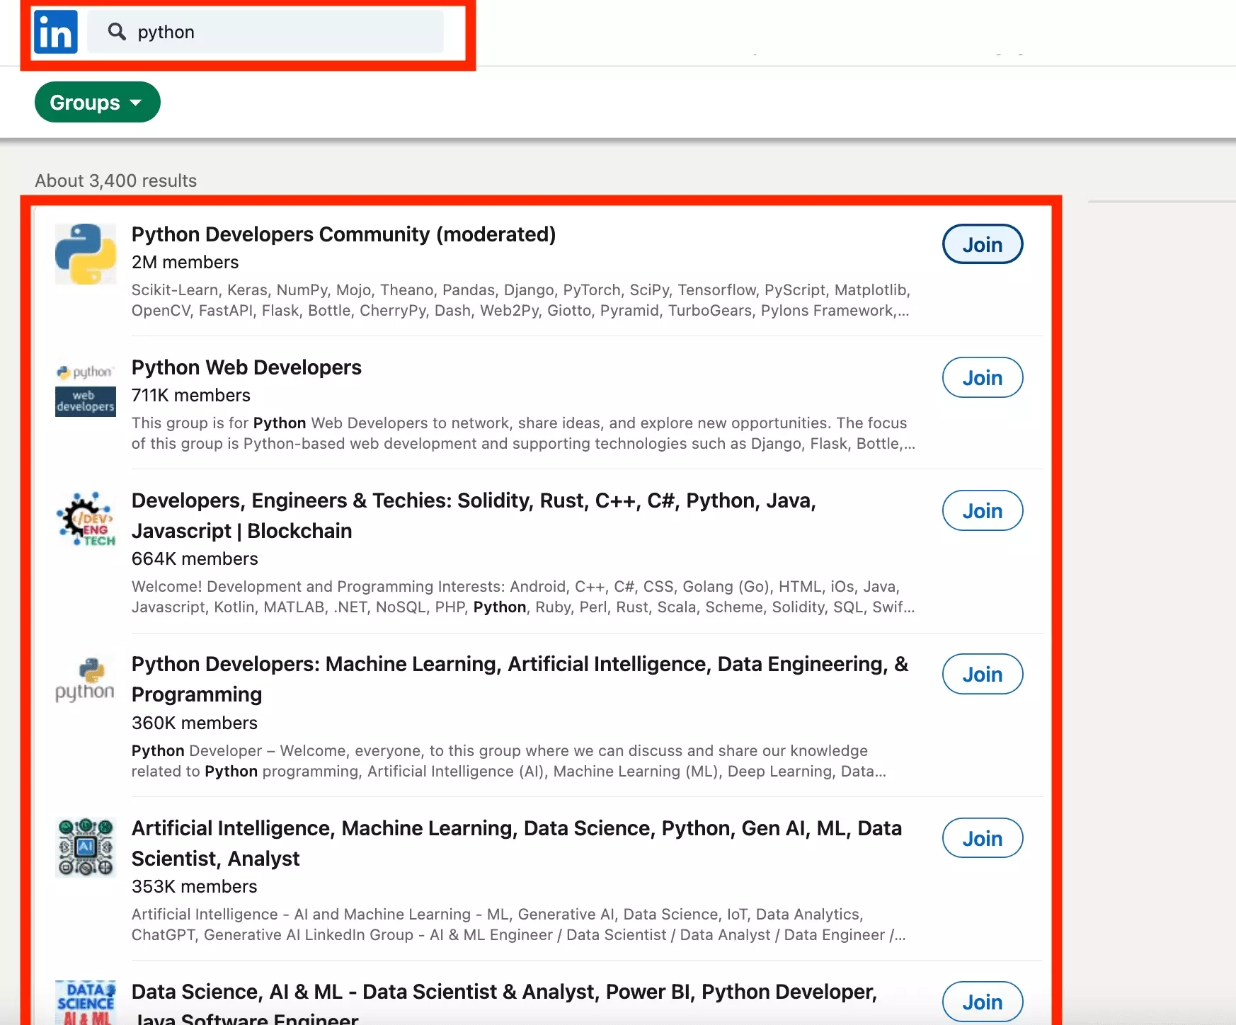Click the Dev Eng Tech gear logo

85,519
